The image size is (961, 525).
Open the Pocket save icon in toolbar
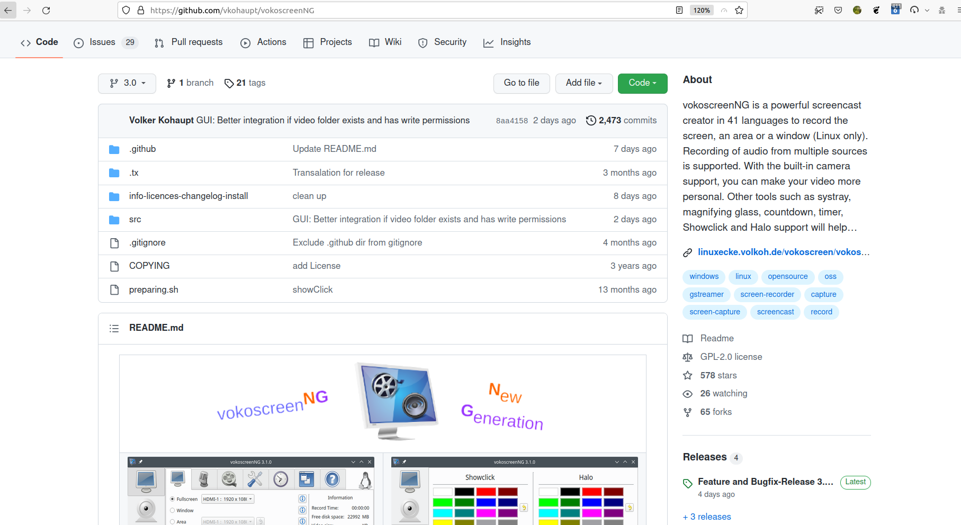(x=838, y=10)
